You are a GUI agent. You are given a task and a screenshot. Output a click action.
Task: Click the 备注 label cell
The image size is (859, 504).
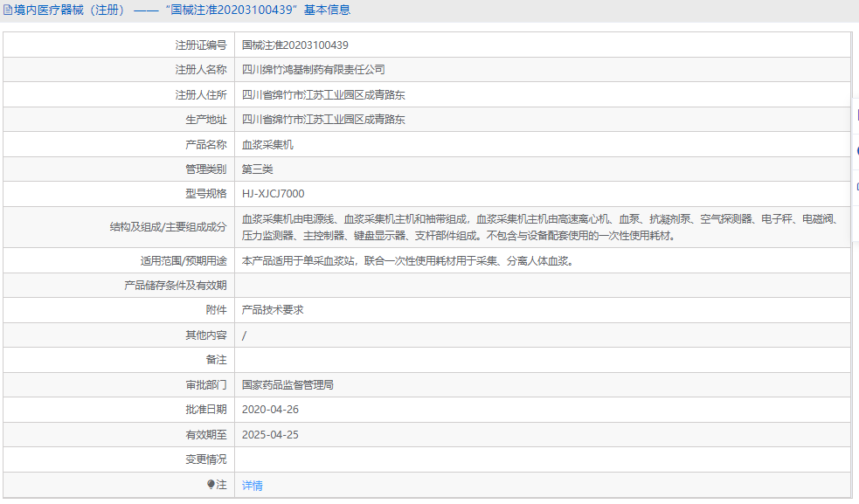coord(119,360)
